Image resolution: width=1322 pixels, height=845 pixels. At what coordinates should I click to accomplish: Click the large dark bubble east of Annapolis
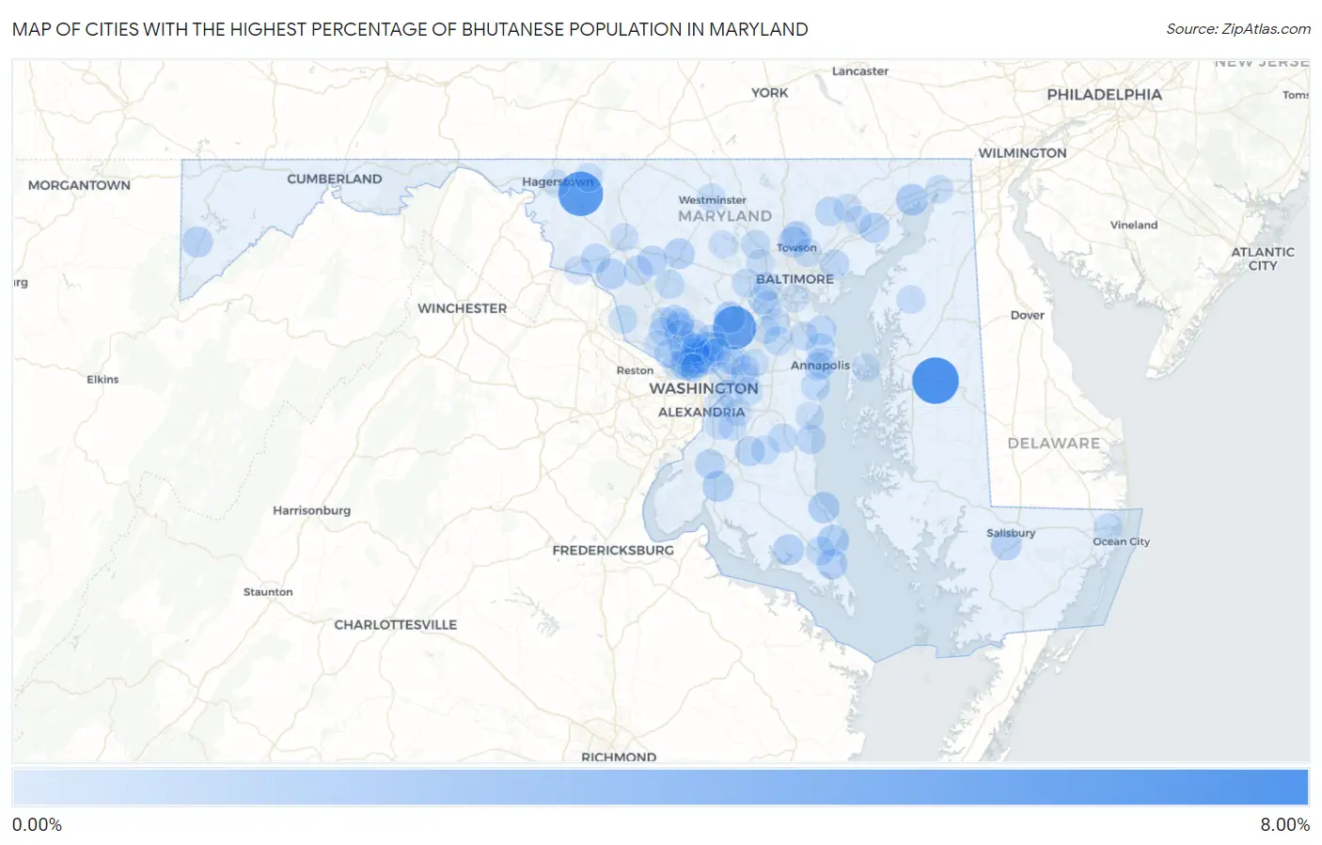coord(936,381)
